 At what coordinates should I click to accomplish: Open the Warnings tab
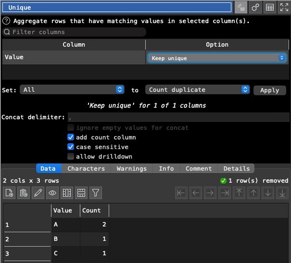(131, 169)
